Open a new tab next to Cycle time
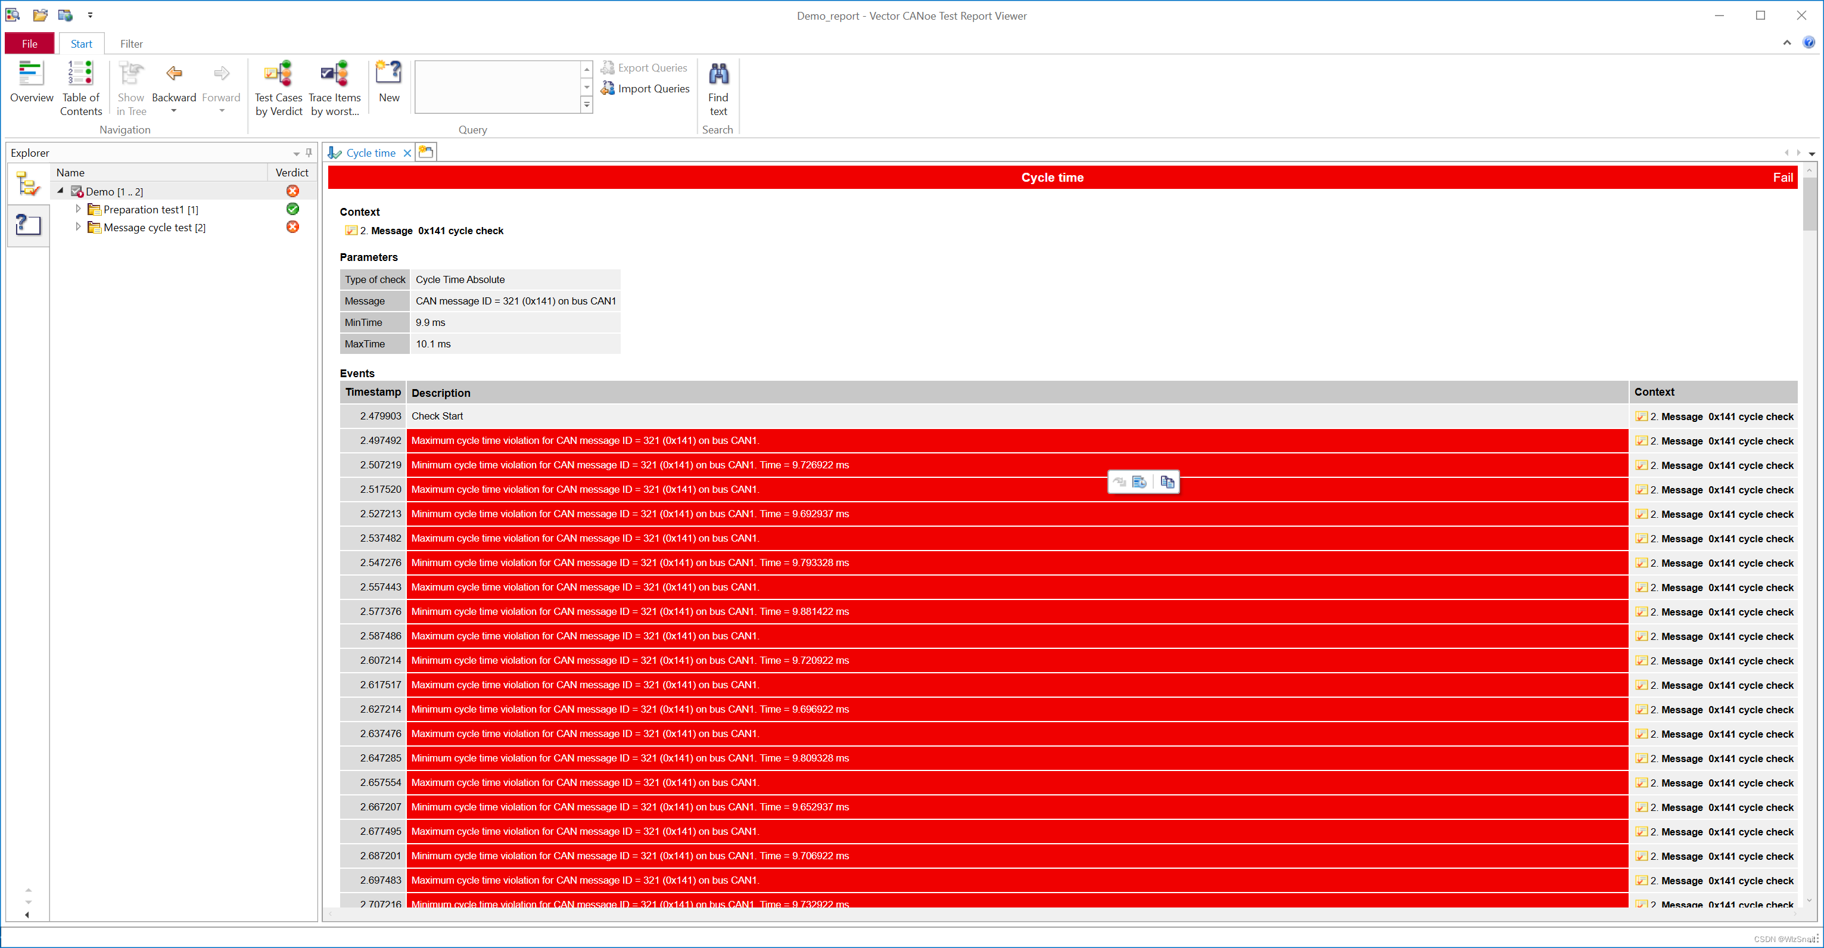This screenshot has height=948, width=1824. [425, 153]
